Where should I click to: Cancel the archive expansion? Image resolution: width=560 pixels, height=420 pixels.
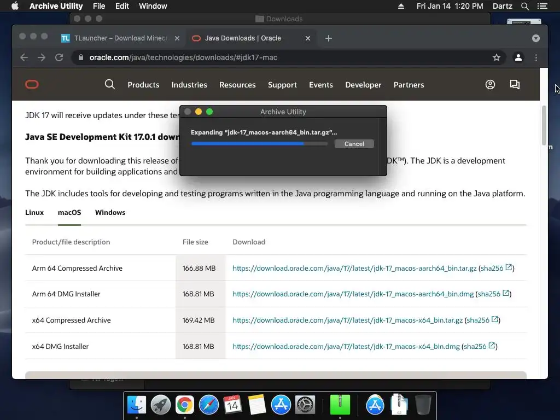tap(354, 144)
